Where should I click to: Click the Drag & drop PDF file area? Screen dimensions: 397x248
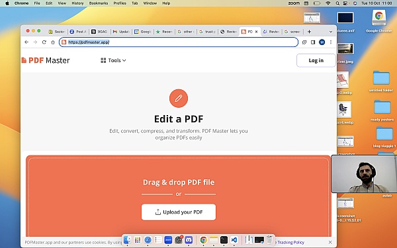[x=179, y=196]
